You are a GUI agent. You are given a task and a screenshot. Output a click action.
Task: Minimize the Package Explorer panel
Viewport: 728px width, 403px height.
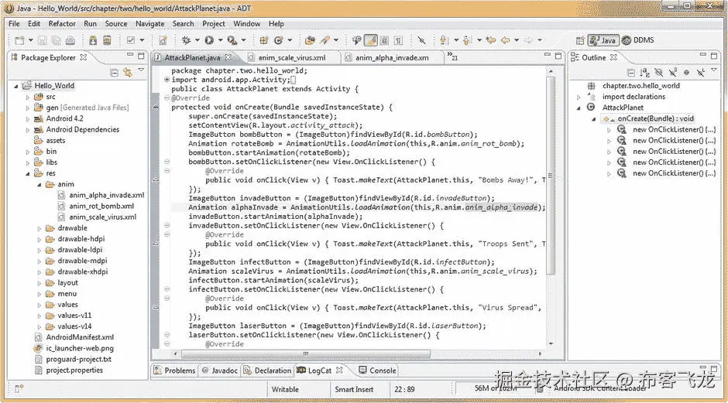point(130,55)
